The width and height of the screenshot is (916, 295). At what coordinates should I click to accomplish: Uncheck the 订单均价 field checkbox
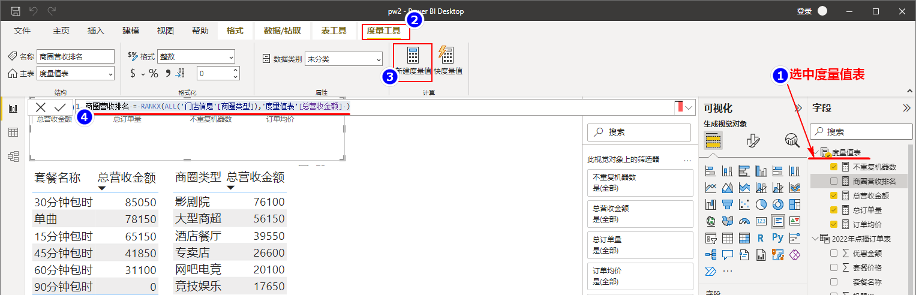(834, 224)
